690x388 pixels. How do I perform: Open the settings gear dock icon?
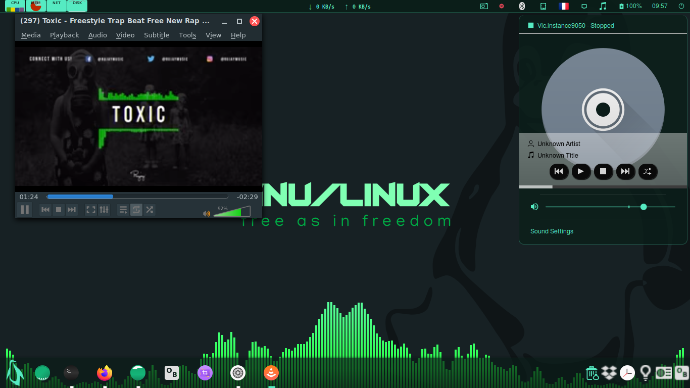pos(238,373)
